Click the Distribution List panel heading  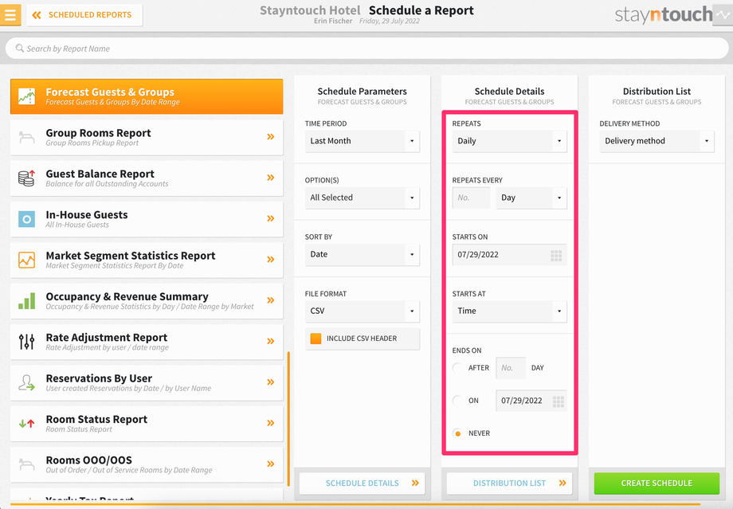coord(657,92)
